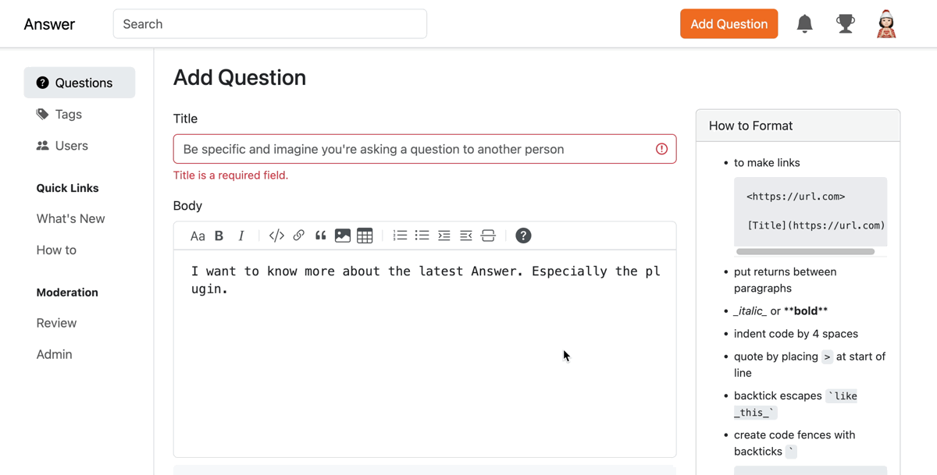This screenshot has height=475, width=937.
Task: Click the Add Question button
Action: coord(729,23)
